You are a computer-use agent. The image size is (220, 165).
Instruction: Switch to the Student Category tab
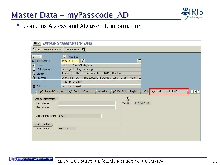(x=52, y=91)
